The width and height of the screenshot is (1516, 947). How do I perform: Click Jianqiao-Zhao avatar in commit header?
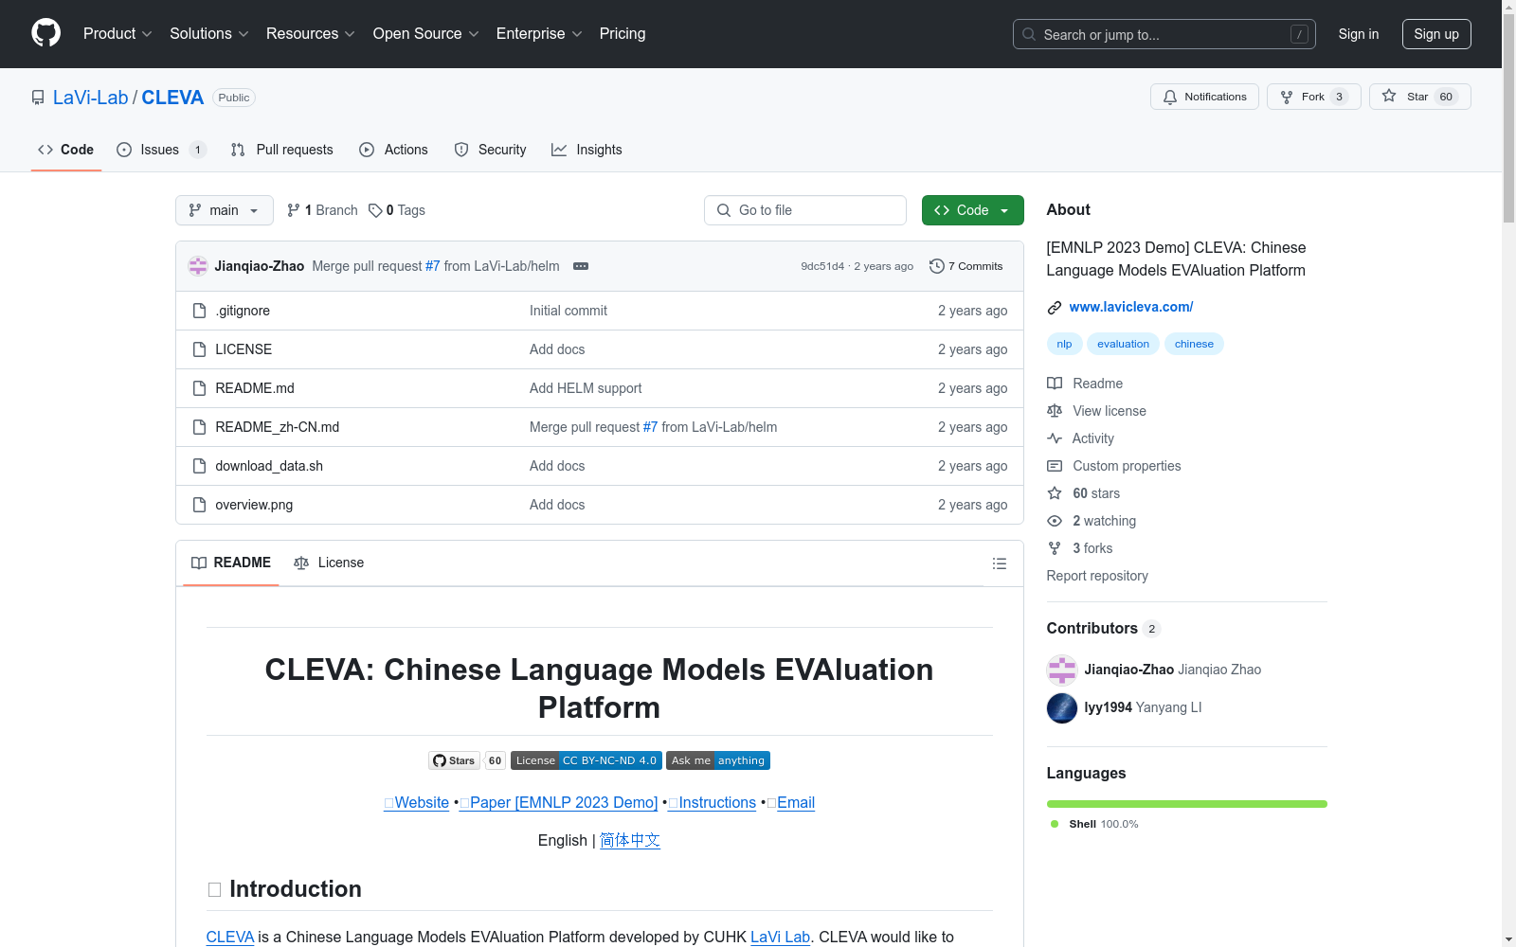pos(198,266)
